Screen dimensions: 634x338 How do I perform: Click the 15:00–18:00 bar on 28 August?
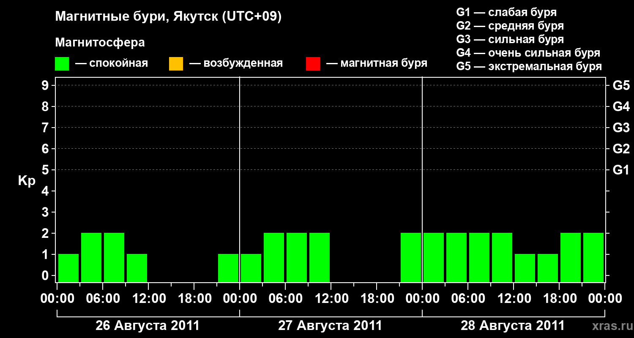click(x=548, y=268)
